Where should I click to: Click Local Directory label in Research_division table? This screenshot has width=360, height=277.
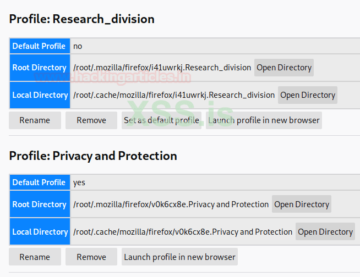pos(40,95)
